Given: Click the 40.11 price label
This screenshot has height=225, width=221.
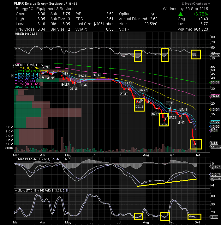Looking at the screenshot, I should pos(97,75).
